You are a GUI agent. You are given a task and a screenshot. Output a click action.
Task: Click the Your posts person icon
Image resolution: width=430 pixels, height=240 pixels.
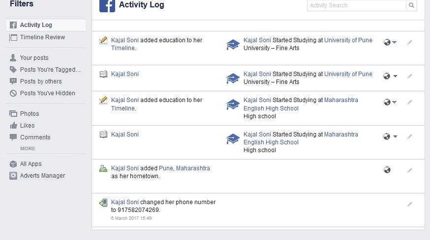pos(13,57)
